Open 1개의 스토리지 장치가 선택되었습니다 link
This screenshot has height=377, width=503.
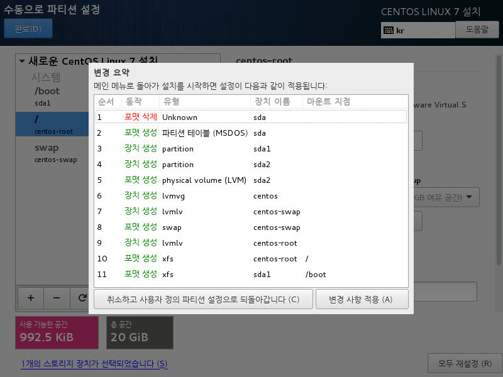[x=94, y=364]
